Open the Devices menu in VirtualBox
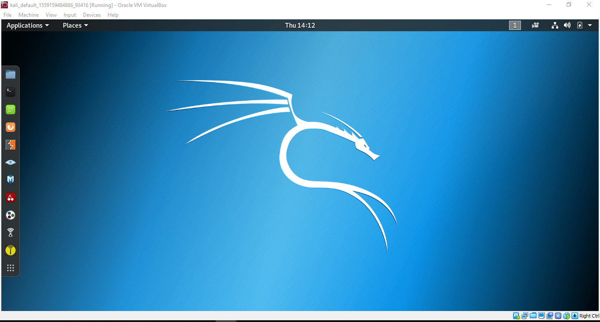600x322 pixels. [x=92, y=15]
